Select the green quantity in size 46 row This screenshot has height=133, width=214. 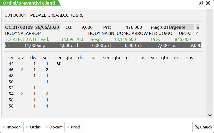[x=22, y=70]
